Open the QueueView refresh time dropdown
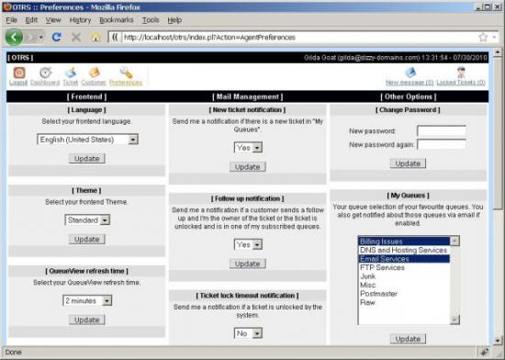Image resolution: width=505 pixels, height=360 pixels. [x=87, y=300]
